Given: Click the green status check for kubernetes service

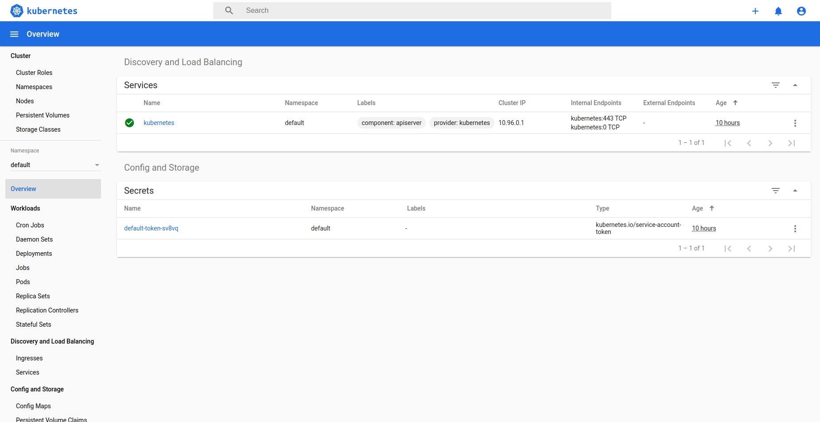Looking at the screenshot, I should coord(129,123).
